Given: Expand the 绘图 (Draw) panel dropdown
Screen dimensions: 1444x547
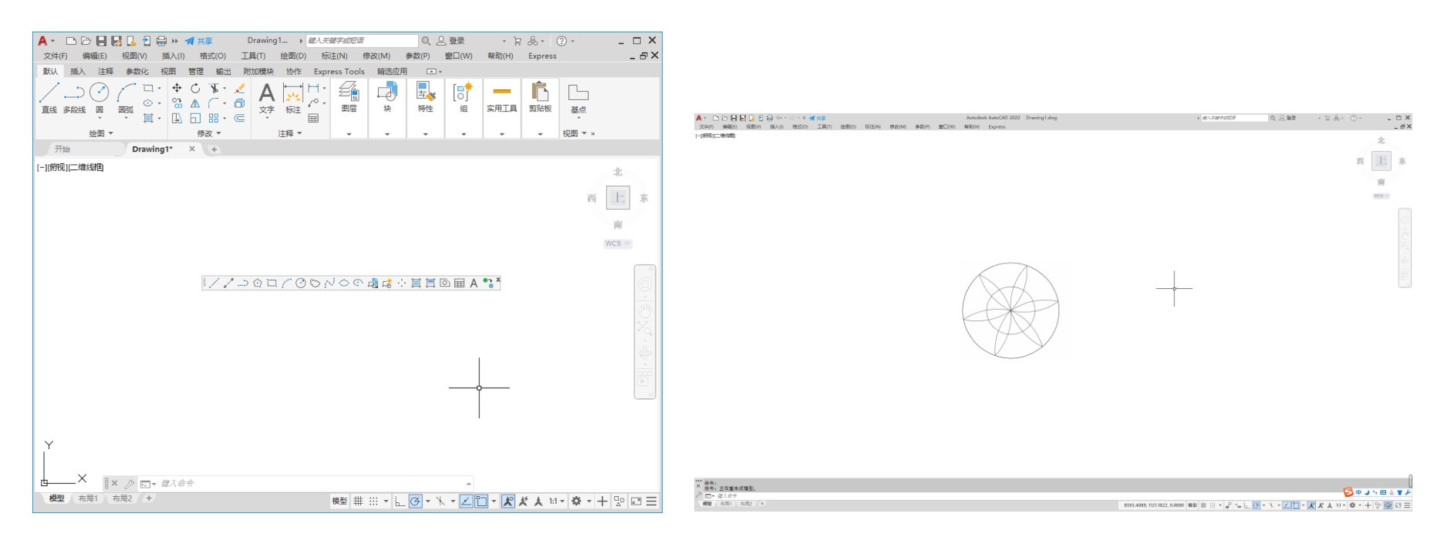Looking at the screenshot, I should [x=101, y=133].
